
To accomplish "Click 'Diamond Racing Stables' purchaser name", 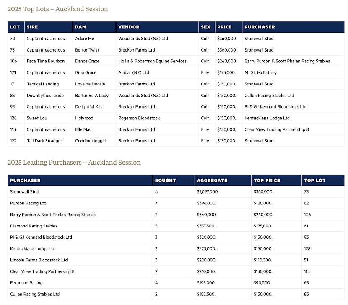I will 34,226.
